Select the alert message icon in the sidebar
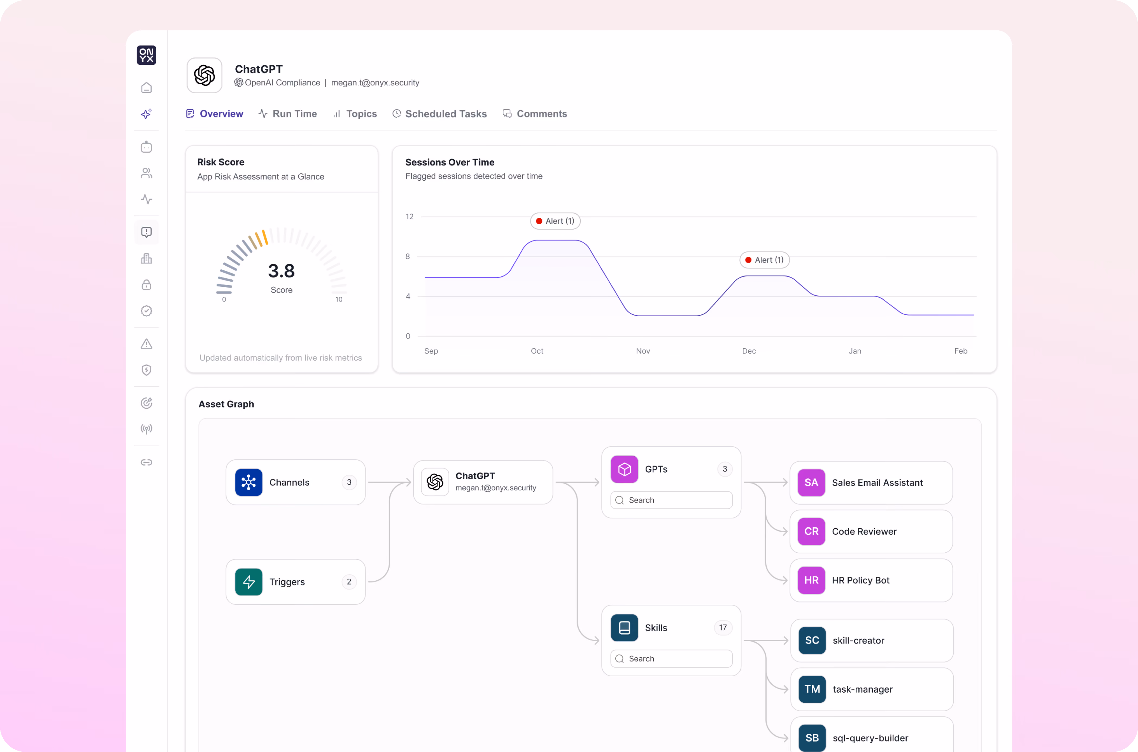Viewport: 1138px width, 752px height. [146, 232]
